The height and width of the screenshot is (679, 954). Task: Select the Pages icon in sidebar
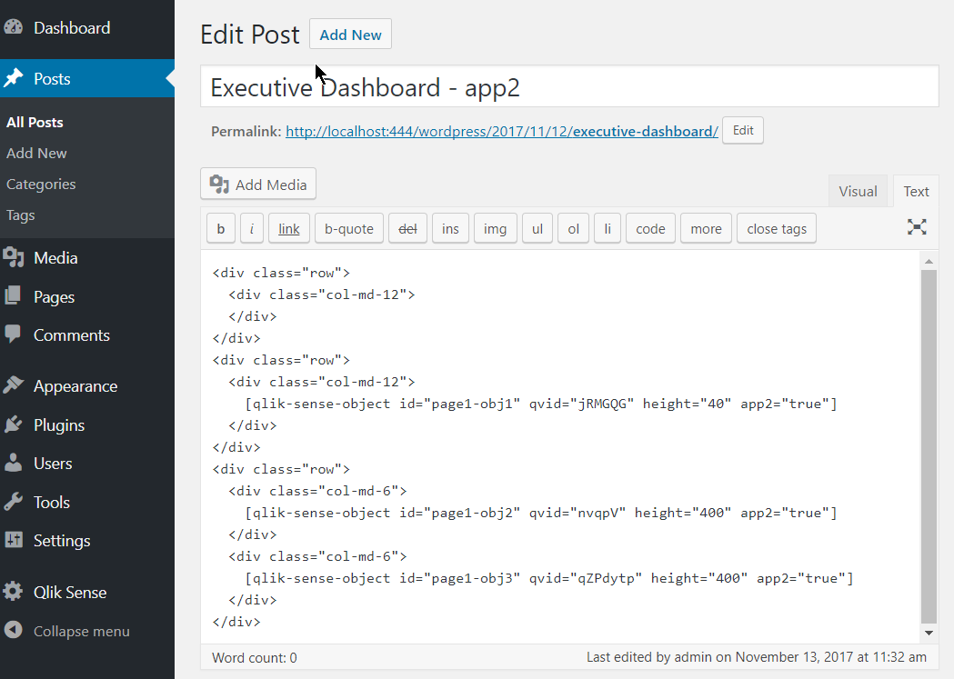pyautogui.click(x=14, y=296)
